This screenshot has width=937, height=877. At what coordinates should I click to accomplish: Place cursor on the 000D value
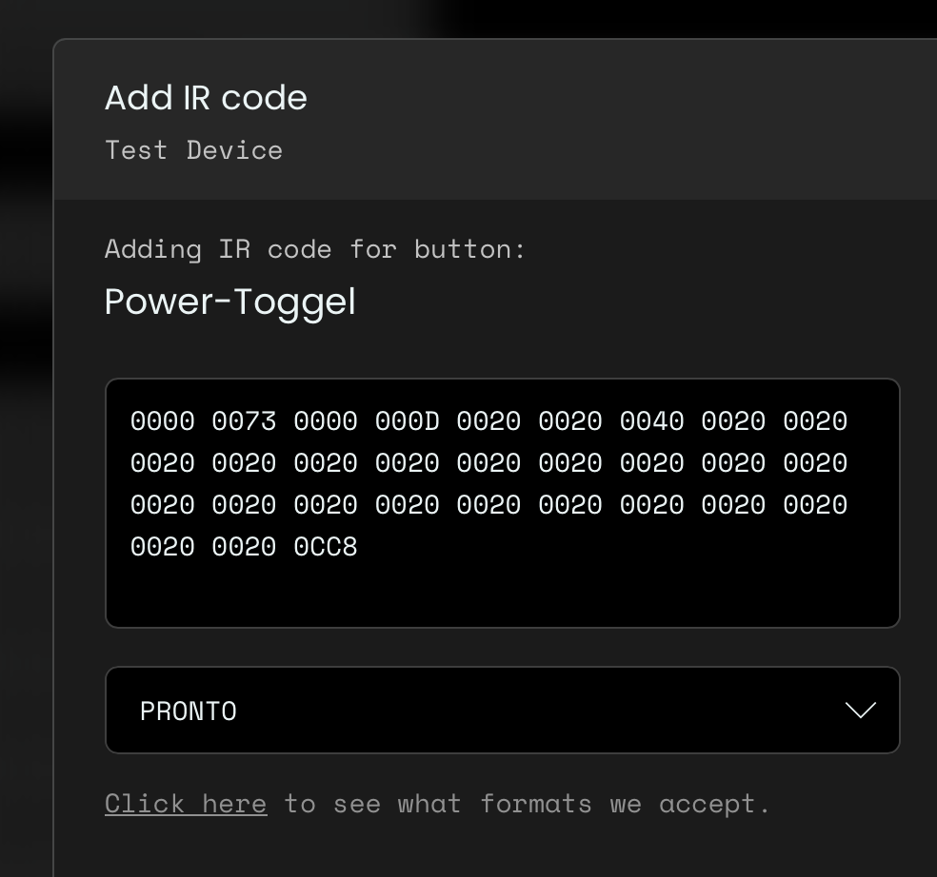(407, 420)
